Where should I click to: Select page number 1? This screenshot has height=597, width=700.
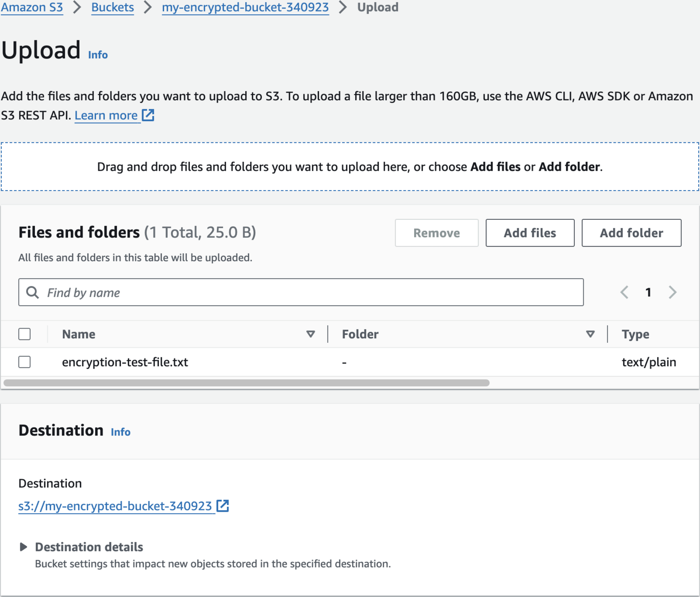(x=648, y=292)
